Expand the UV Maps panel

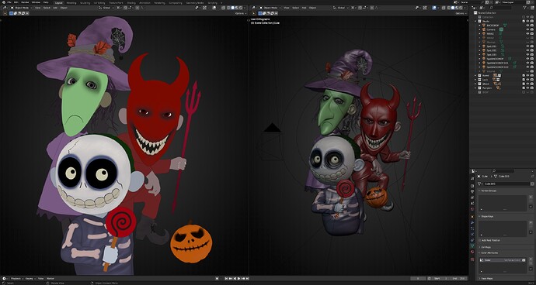[479, 247]
